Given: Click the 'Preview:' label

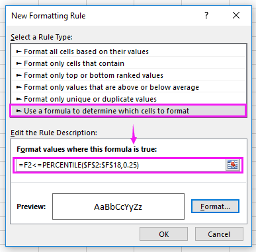Looking at the screenshot, I should pos(31,206).
